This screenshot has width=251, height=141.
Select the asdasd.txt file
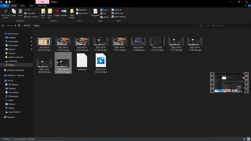point(82,62)
